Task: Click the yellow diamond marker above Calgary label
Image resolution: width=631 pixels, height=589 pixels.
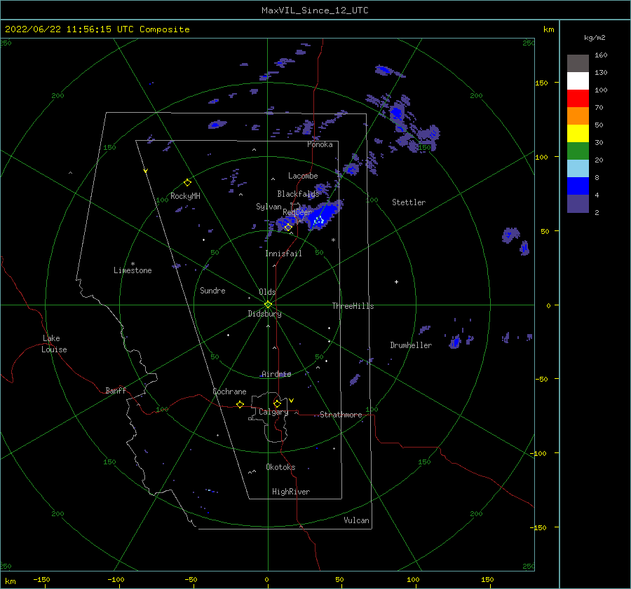Action: [277, 403]
